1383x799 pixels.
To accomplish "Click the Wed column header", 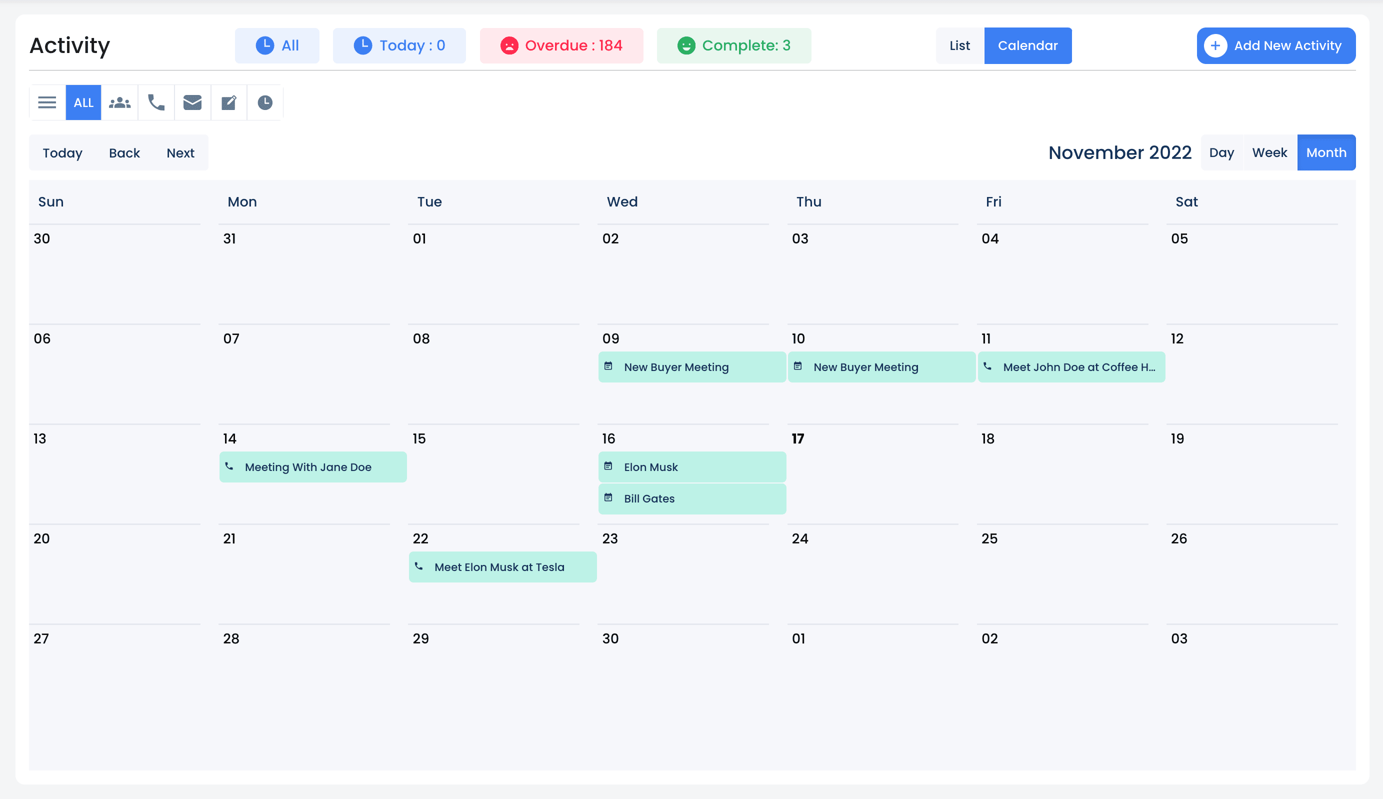I will pos(622,202).
